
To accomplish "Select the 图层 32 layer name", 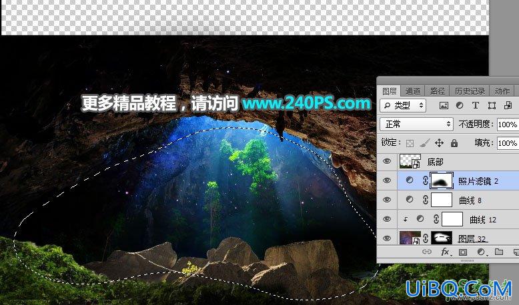I will pyautogui.click(x=472, y=238).
